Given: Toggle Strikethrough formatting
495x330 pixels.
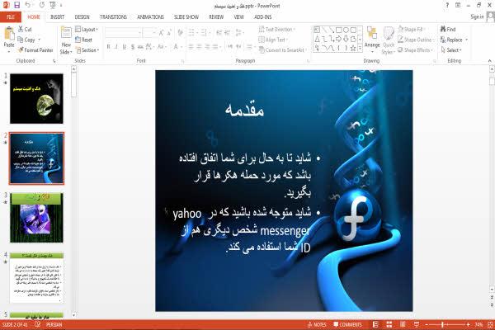Looking at the screenshot, I should pyautogui.click(x=140, y=47).
